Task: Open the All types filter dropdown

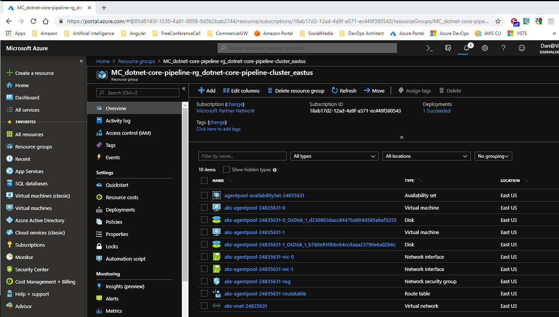Action: click(334, 156)
